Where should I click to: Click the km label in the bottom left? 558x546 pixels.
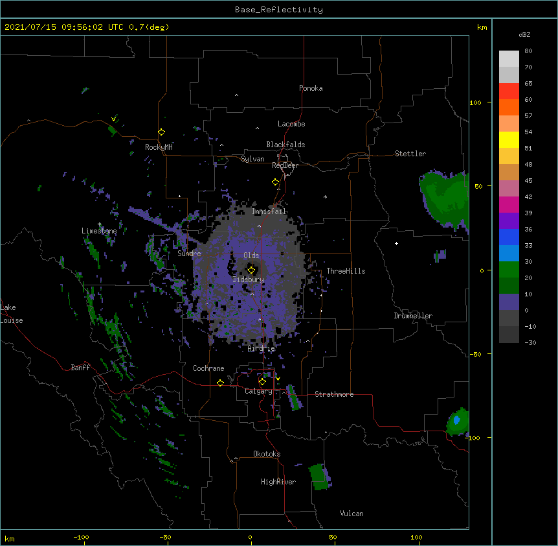pyautogui.click(x=10, y=538)
